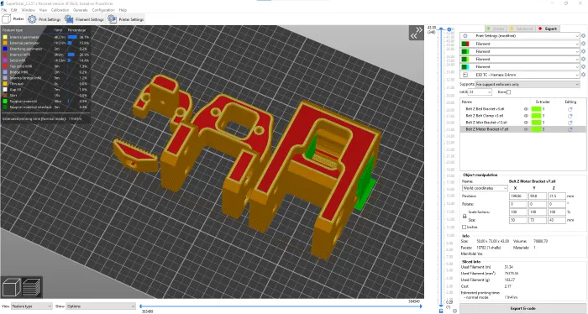Click the printer preset edit gear
Viewport: 588px width, 314px height.
click(583, 75)
